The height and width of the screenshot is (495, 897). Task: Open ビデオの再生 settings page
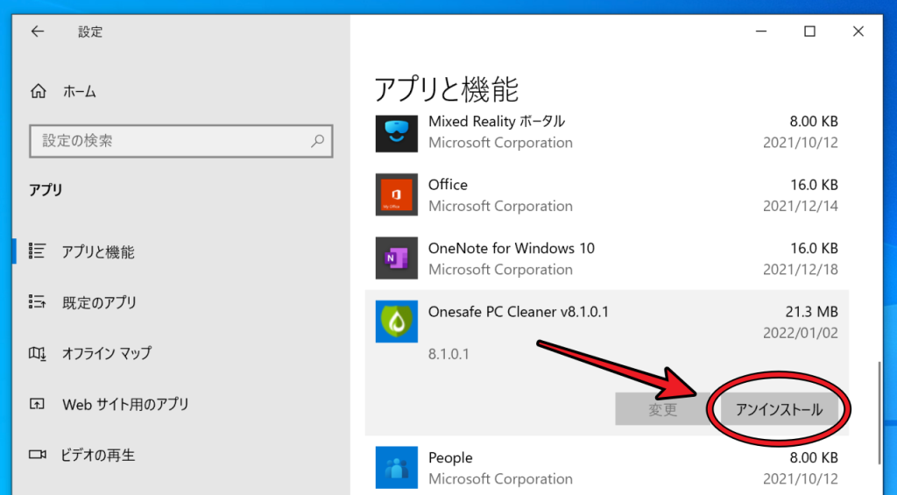coord(98,456)
